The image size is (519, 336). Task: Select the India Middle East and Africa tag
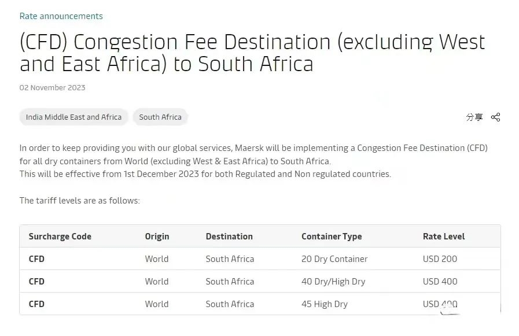(x=73, y=117)
